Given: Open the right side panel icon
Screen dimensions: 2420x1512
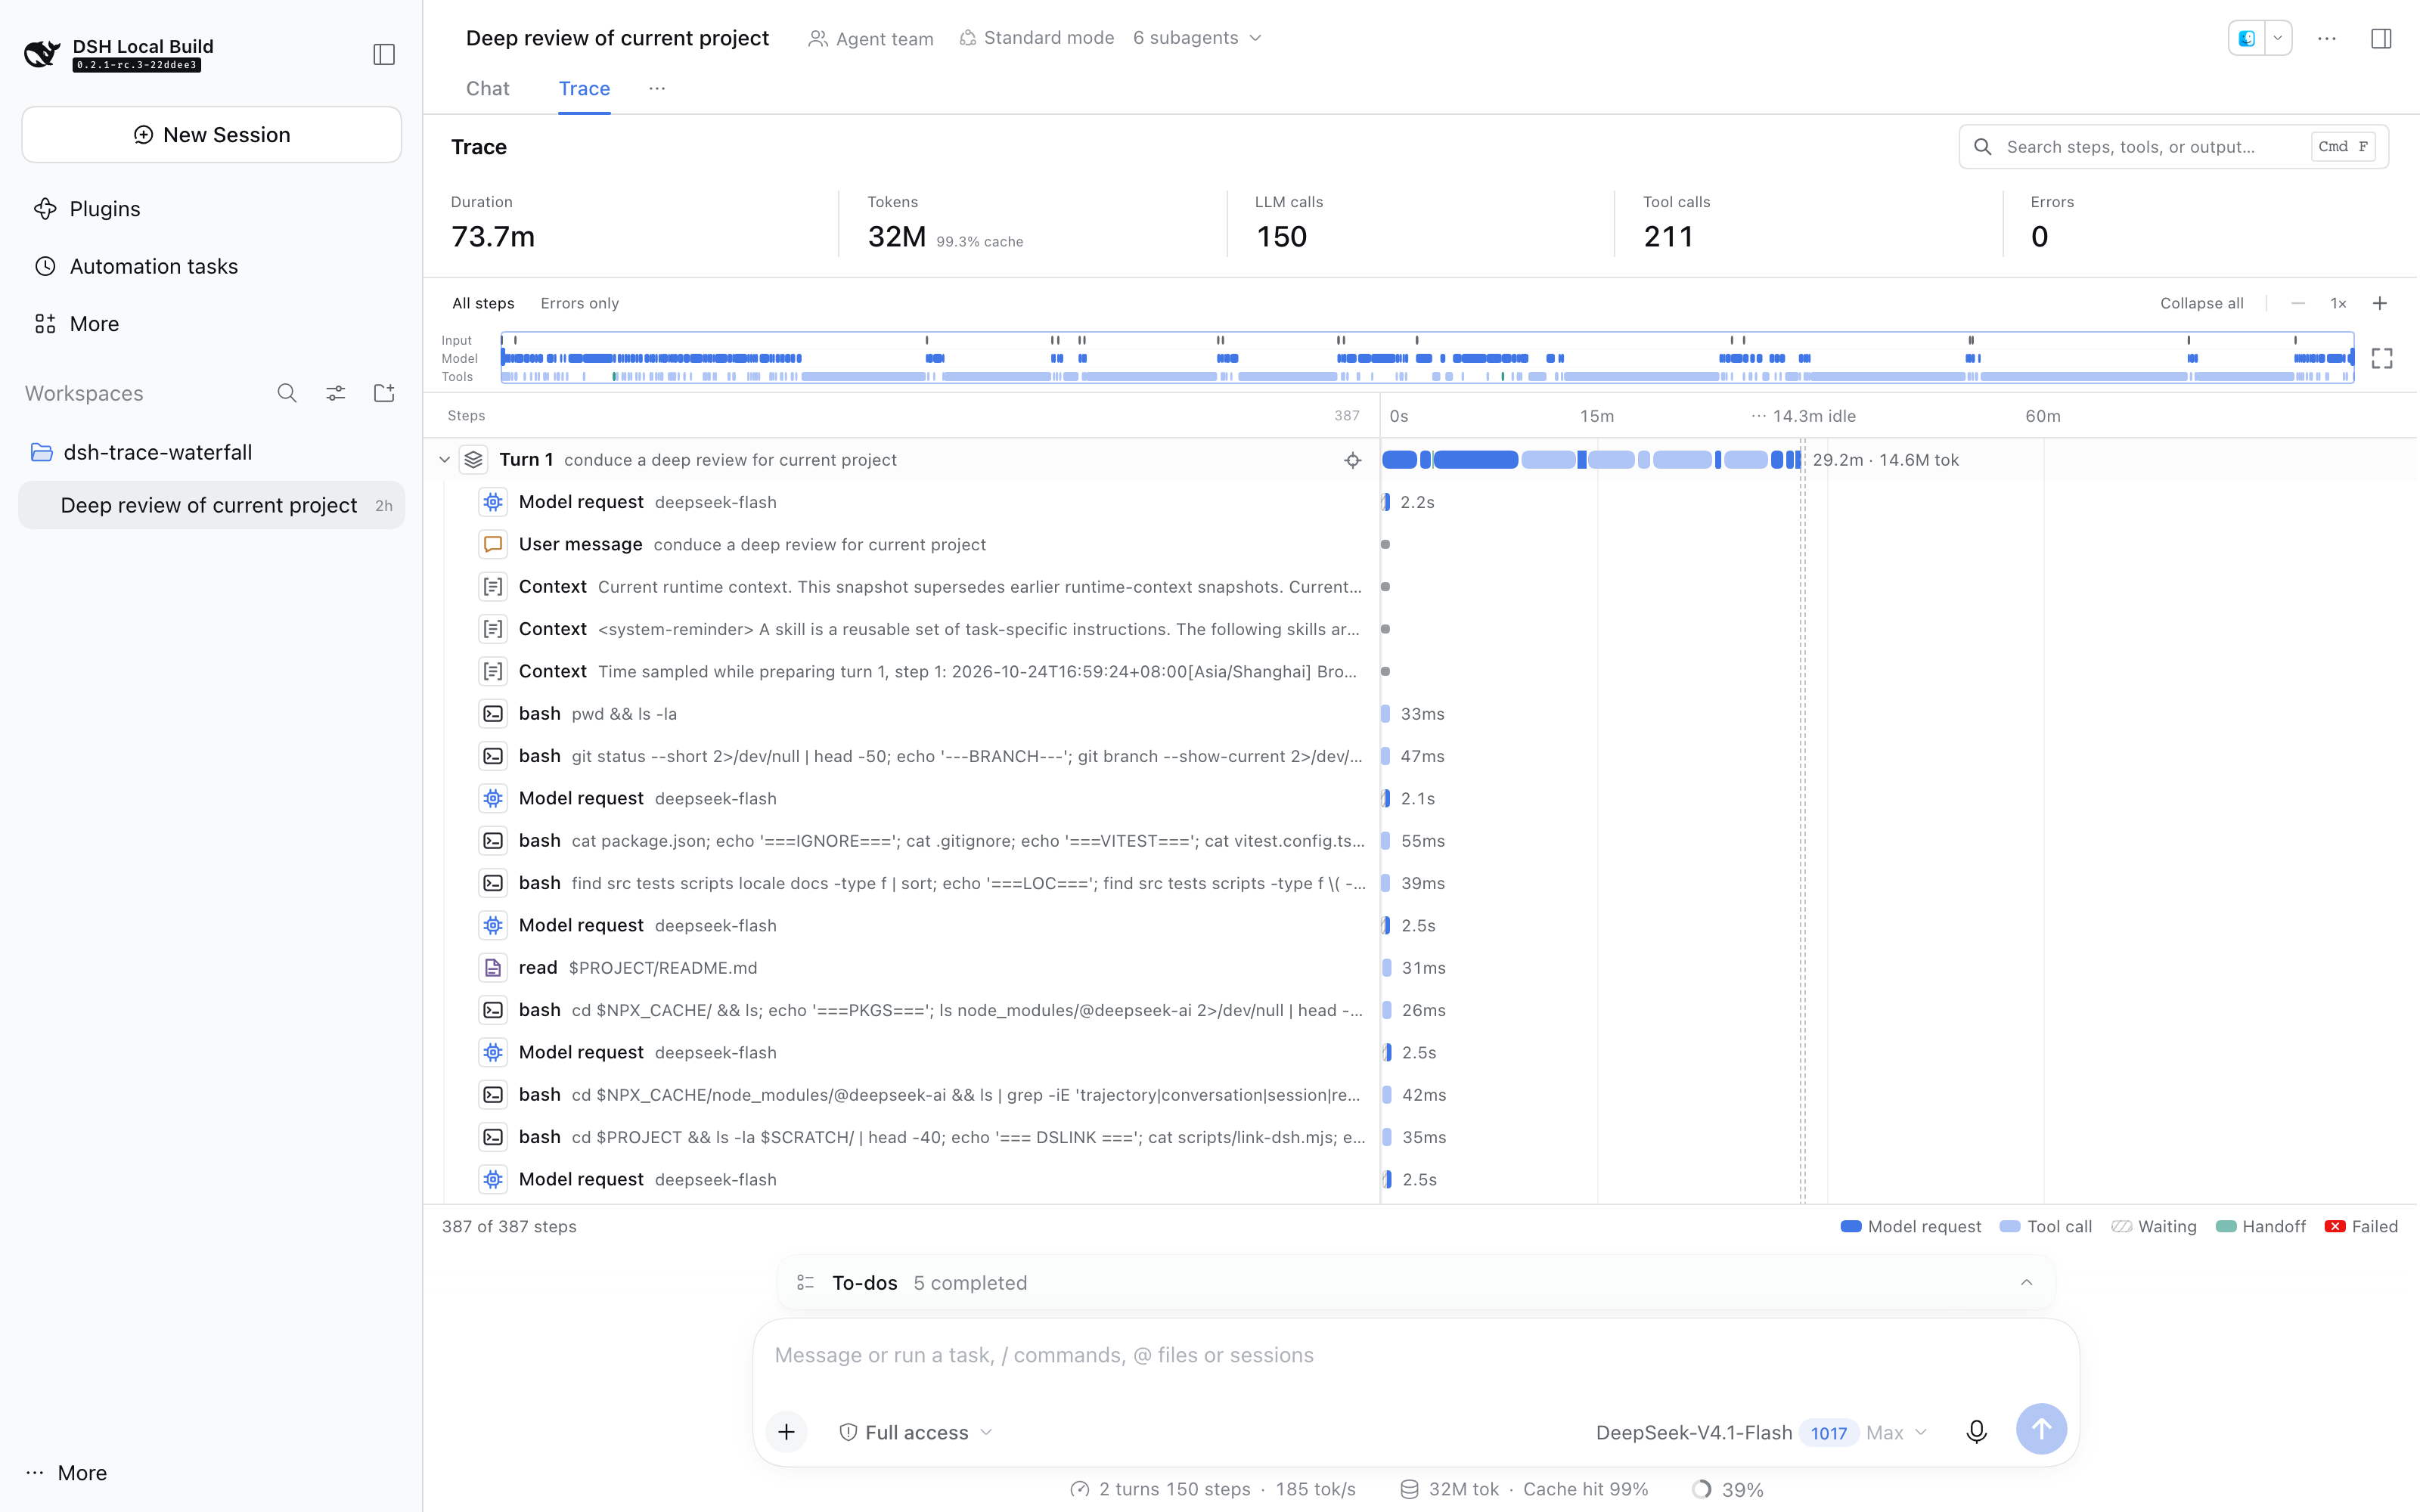Looking at the screenshot, I should pos(2381,38).
